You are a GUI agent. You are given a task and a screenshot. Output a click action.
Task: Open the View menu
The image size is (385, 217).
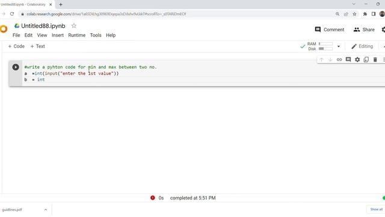pos(42,35)
